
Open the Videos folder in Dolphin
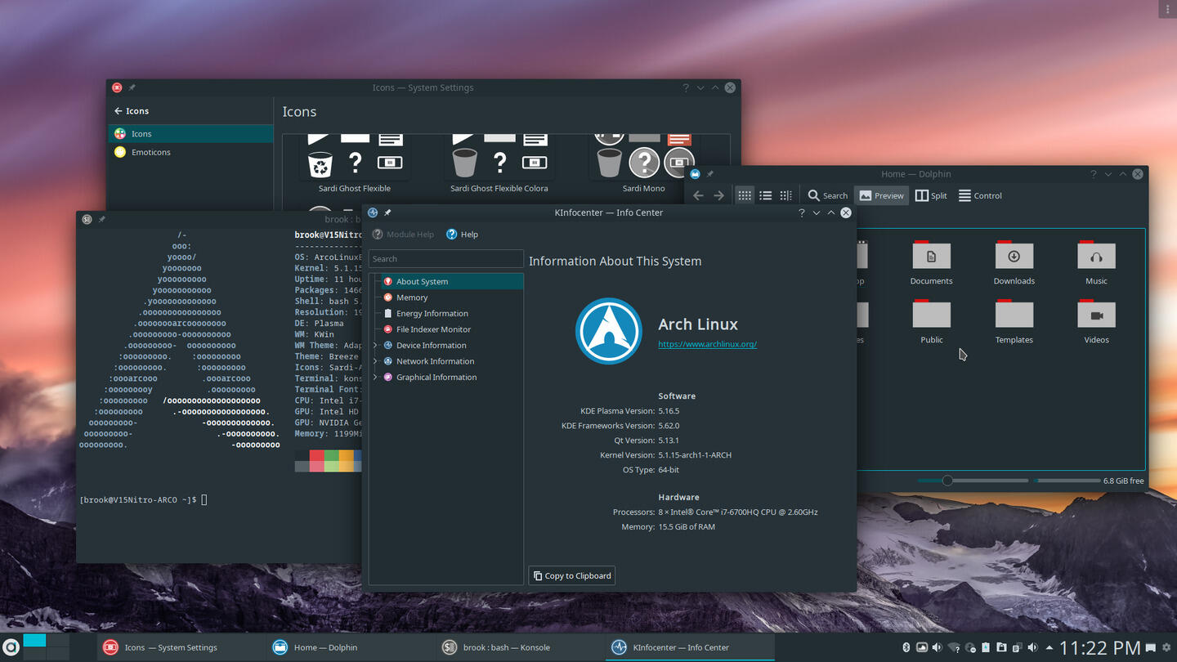[1096, 321]
